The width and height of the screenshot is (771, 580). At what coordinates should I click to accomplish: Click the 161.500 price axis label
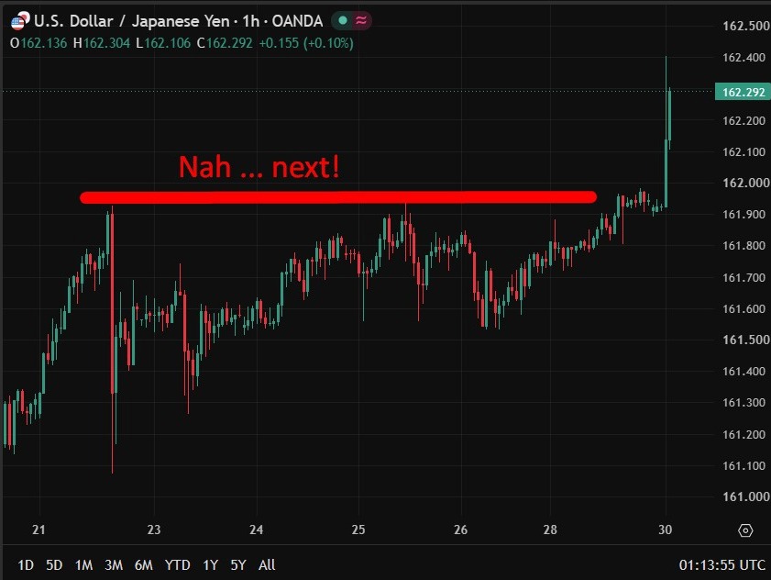[746, 340]
